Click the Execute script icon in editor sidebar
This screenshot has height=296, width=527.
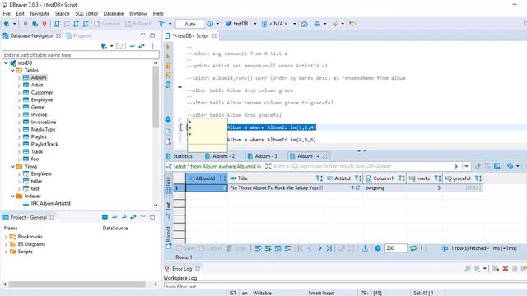coord(168,66)
